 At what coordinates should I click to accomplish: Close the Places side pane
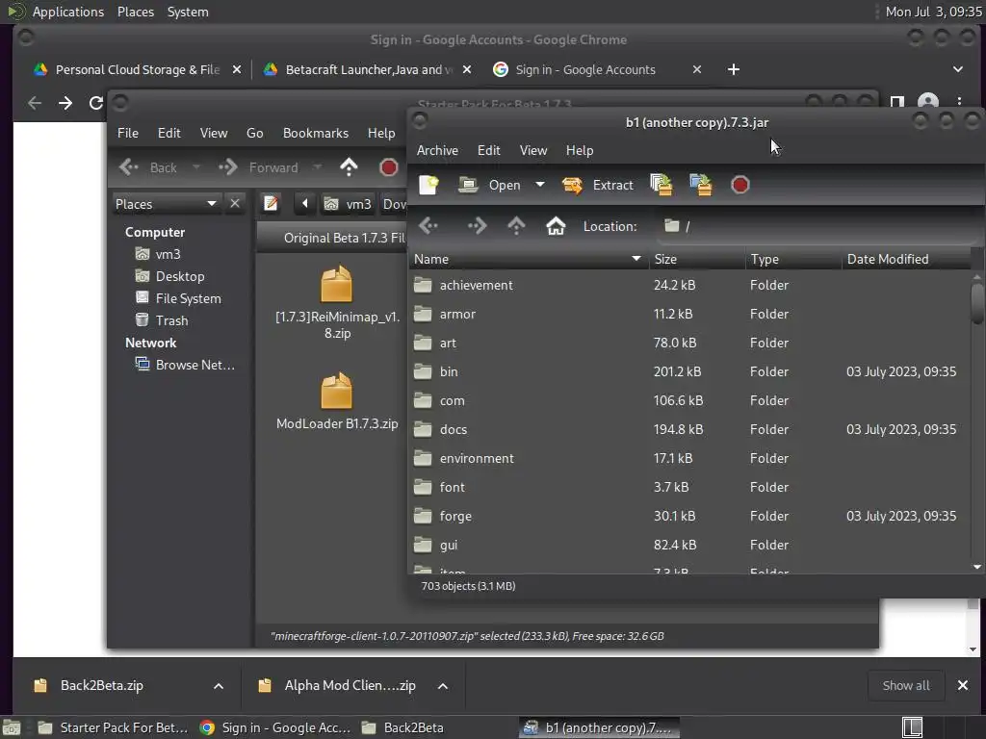(x=235, y=204)
